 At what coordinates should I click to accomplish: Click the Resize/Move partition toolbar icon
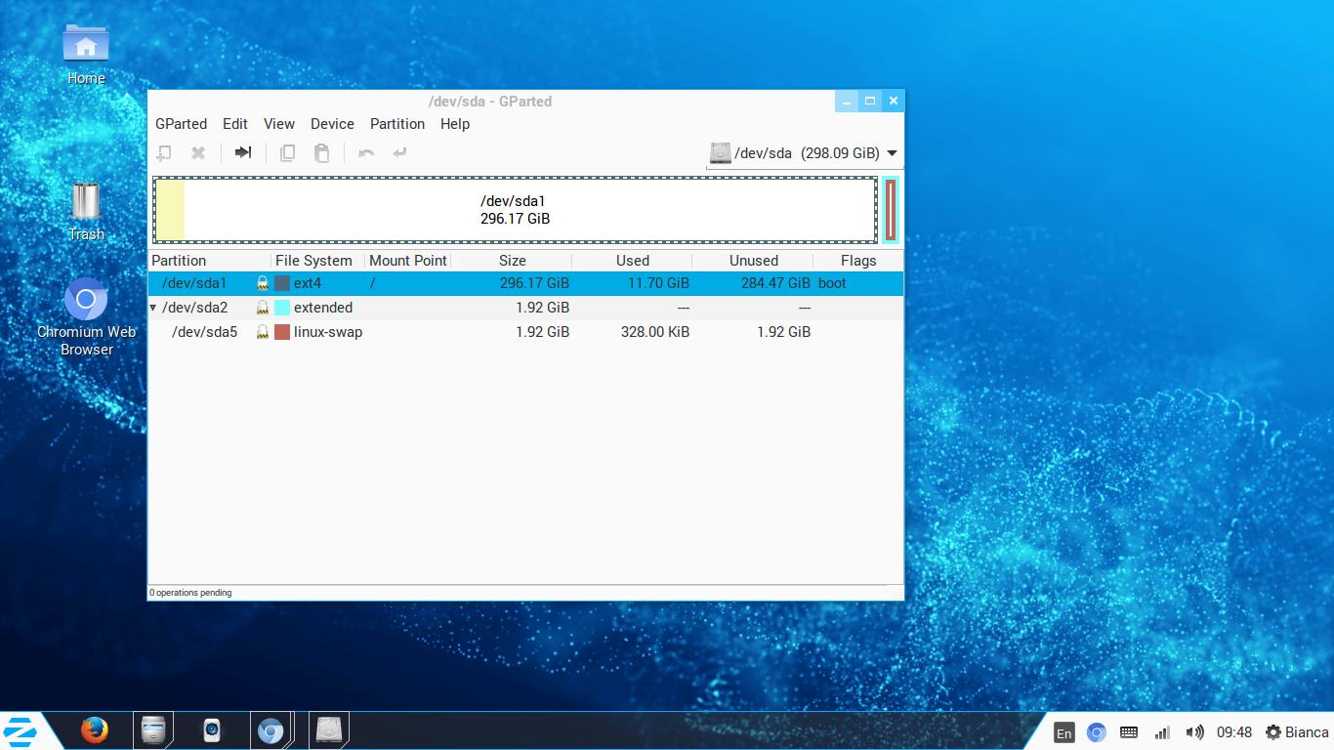pos(243,152)
